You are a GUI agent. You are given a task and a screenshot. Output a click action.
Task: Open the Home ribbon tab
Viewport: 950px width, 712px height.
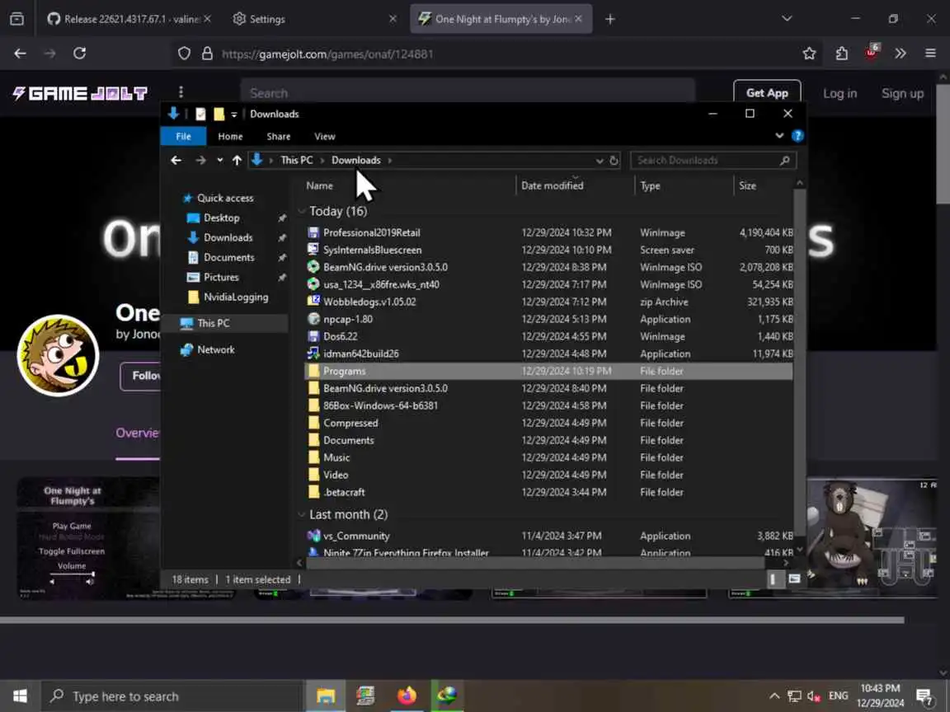(230, 136)
